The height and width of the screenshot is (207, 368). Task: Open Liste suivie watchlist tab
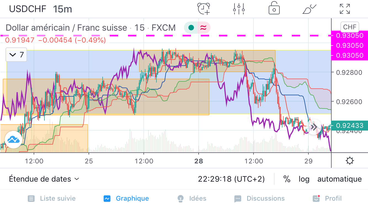click(52, 198)
